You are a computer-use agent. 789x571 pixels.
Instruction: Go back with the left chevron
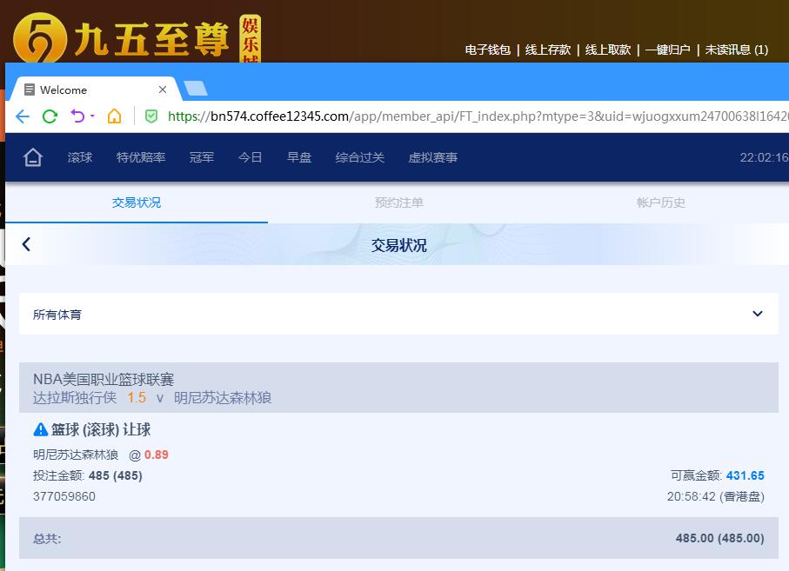[26, 244]
